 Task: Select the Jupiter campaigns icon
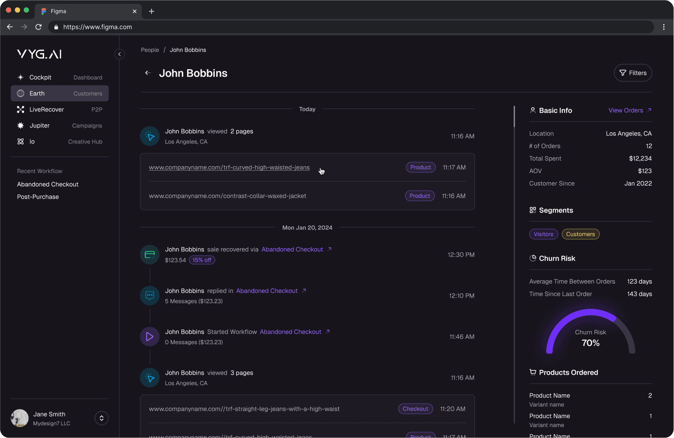click(20, 125)
